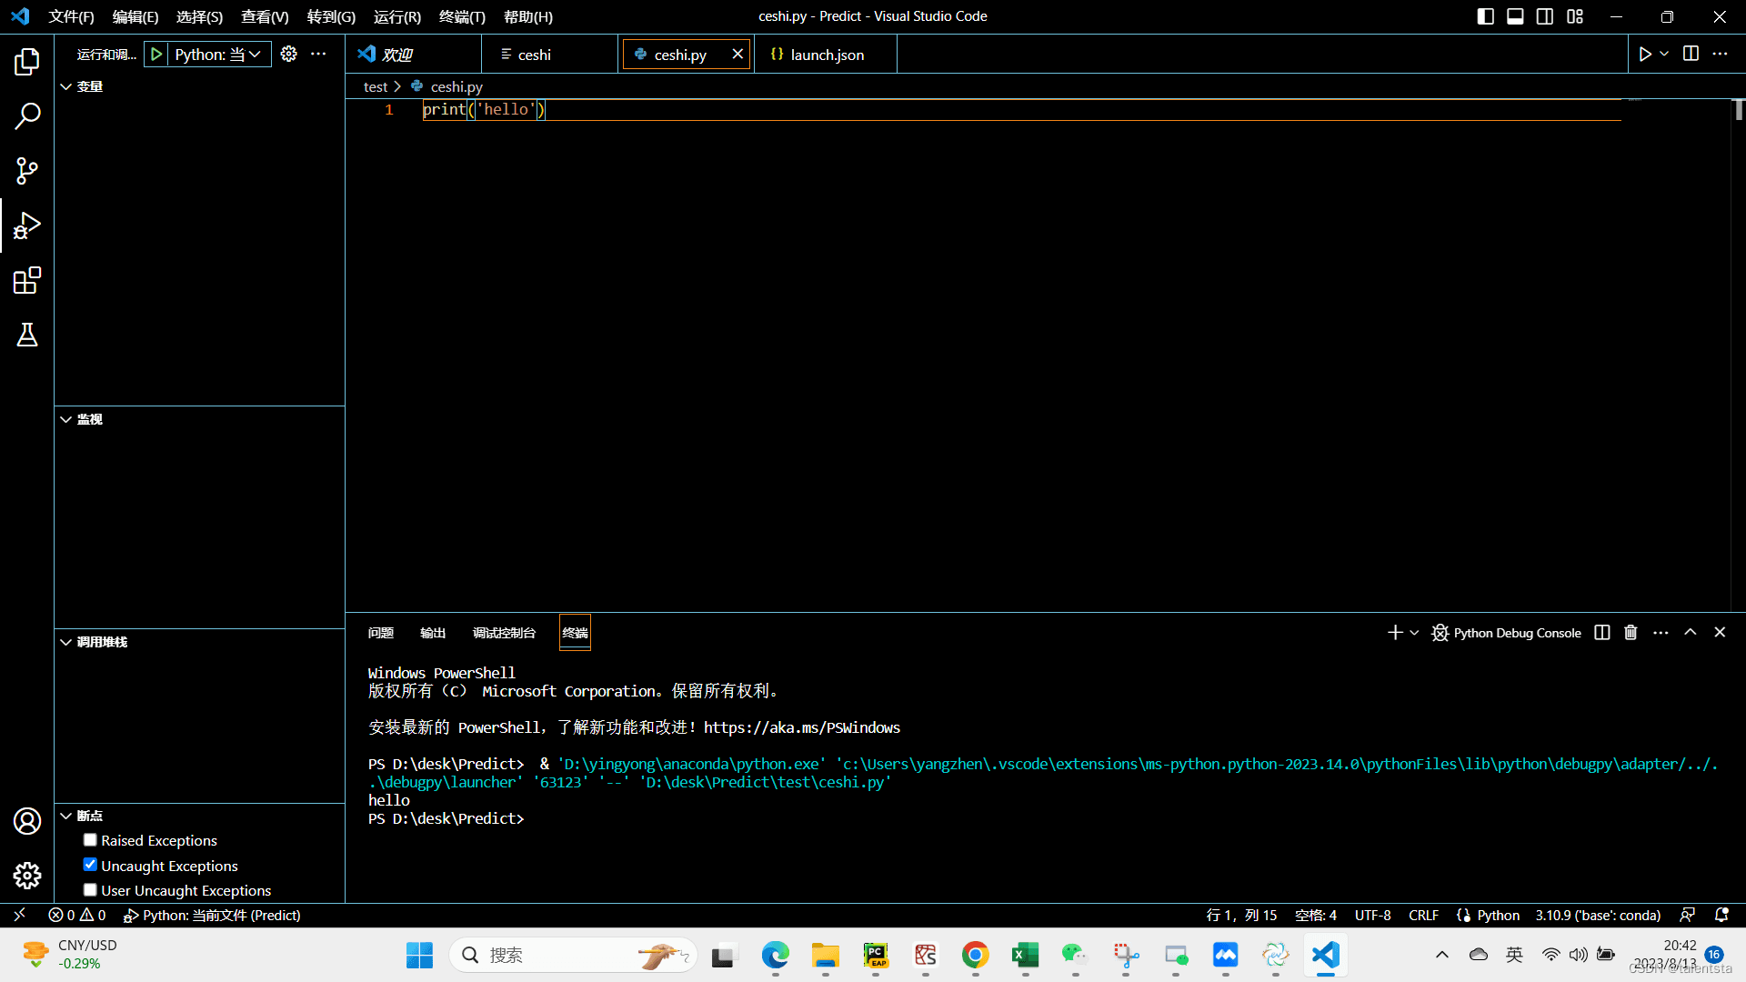The width and height of the screenshot is (1746, 982).
Task: Open the Search view in activity bar
Action: 27,116
